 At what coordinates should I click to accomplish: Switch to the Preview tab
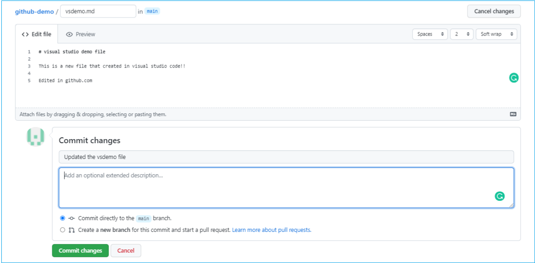click(81, 34)
